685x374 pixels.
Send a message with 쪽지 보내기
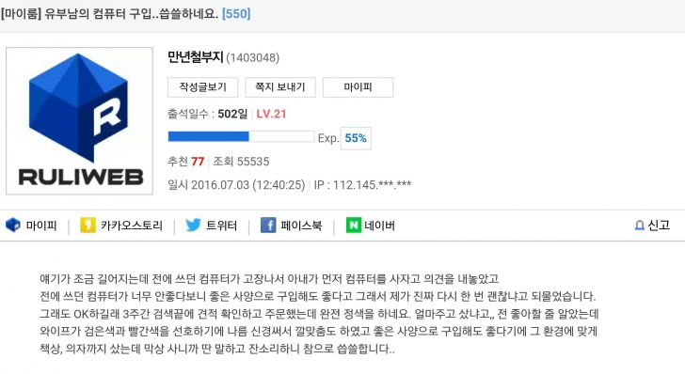point(280,87)
